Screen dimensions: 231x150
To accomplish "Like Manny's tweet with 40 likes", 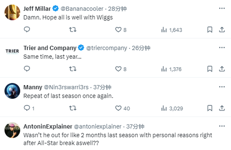I will (122, 108).
